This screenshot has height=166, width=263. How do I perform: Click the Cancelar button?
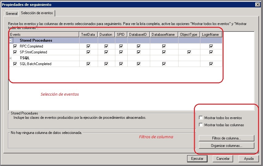pos(223,159)
